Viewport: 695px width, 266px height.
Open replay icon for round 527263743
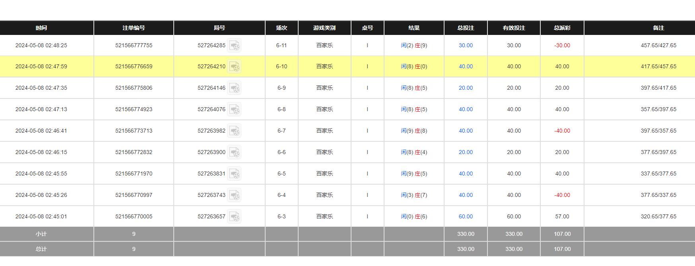(x=234, y=195)
